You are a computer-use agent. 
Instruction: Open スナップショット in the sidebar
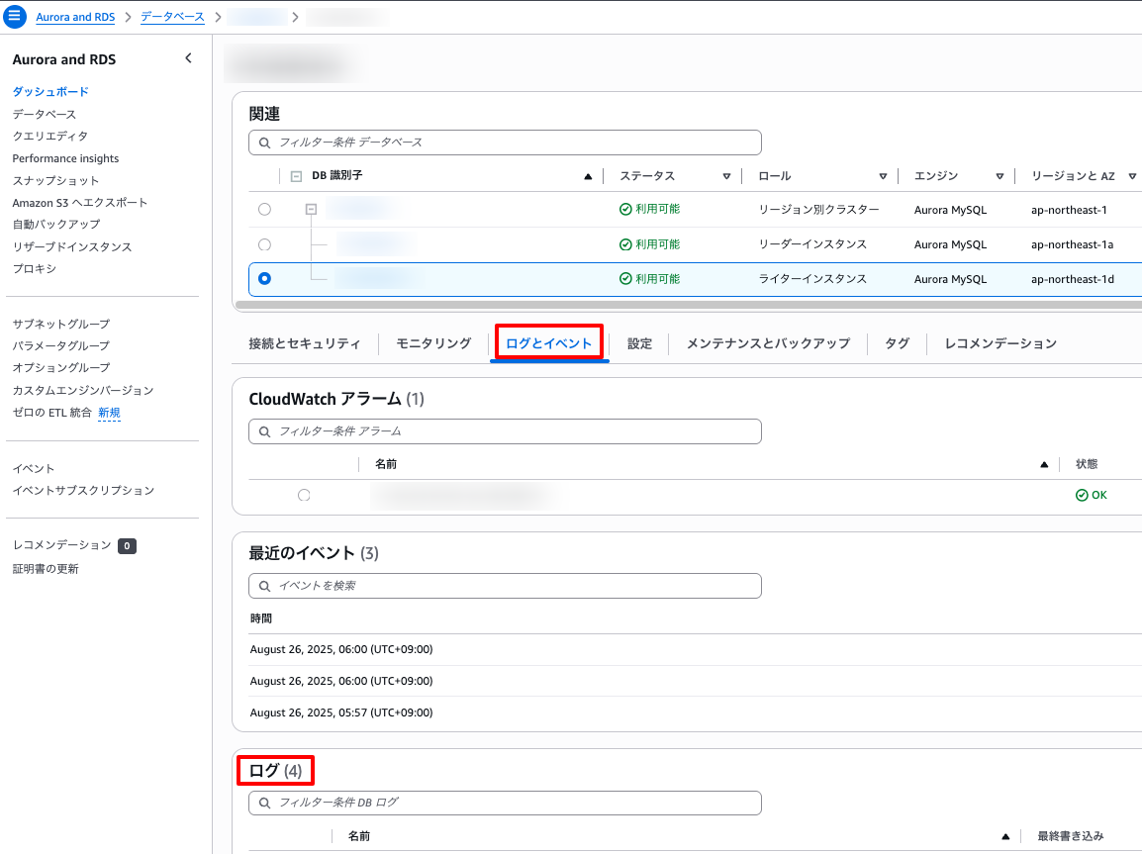tap(55, 180)
